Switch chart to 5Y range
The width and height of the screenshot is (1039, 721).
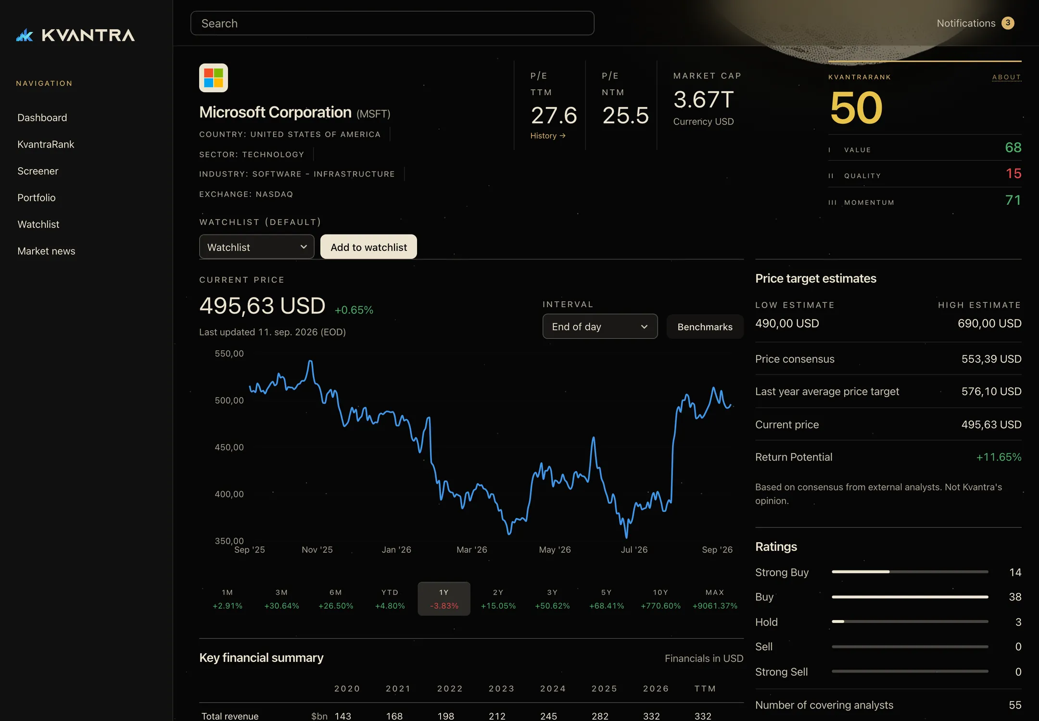coord(607,599)
